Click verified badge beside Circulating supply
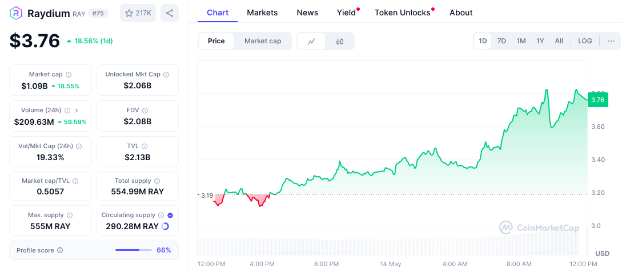This screenshot has width=622, height=273. pyautogui.click(x=170, y=215)
